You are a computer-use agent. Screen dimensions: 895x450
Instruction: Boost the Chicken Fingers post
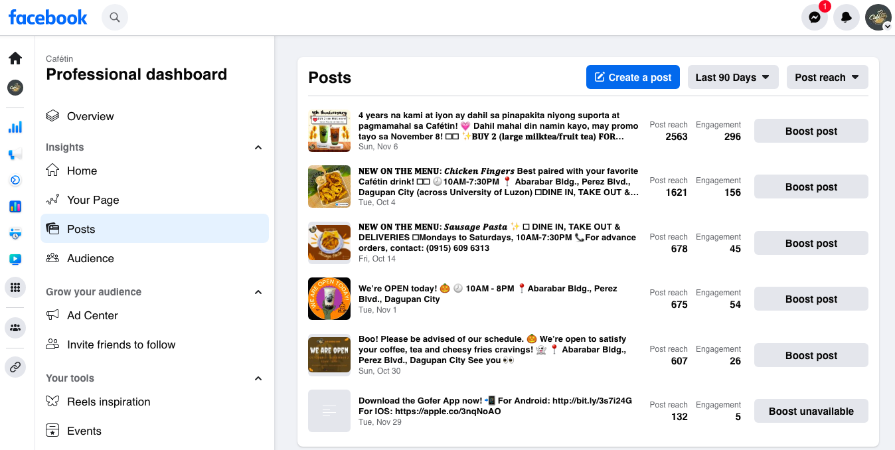(811, 187)
